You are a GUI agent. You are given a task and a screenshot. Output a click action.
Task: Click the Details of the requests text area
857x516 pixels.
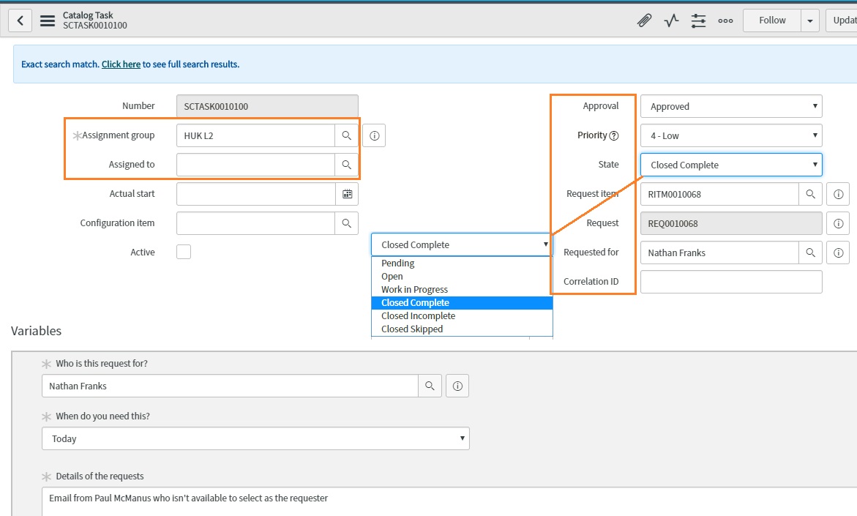(x=449, y=502)
